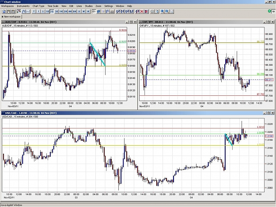Click the 88.011 current price marker
276x207 pixels.
click(269, 80)
